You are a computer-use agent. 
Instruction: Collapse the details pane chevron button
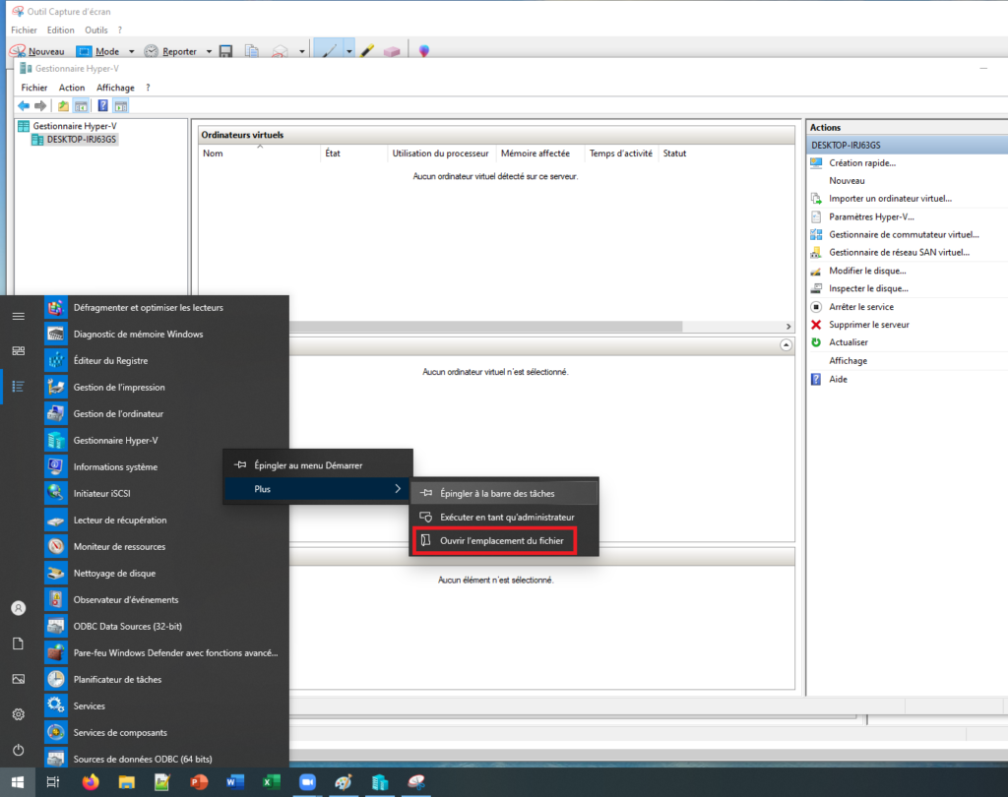click(x=786, y=345)
